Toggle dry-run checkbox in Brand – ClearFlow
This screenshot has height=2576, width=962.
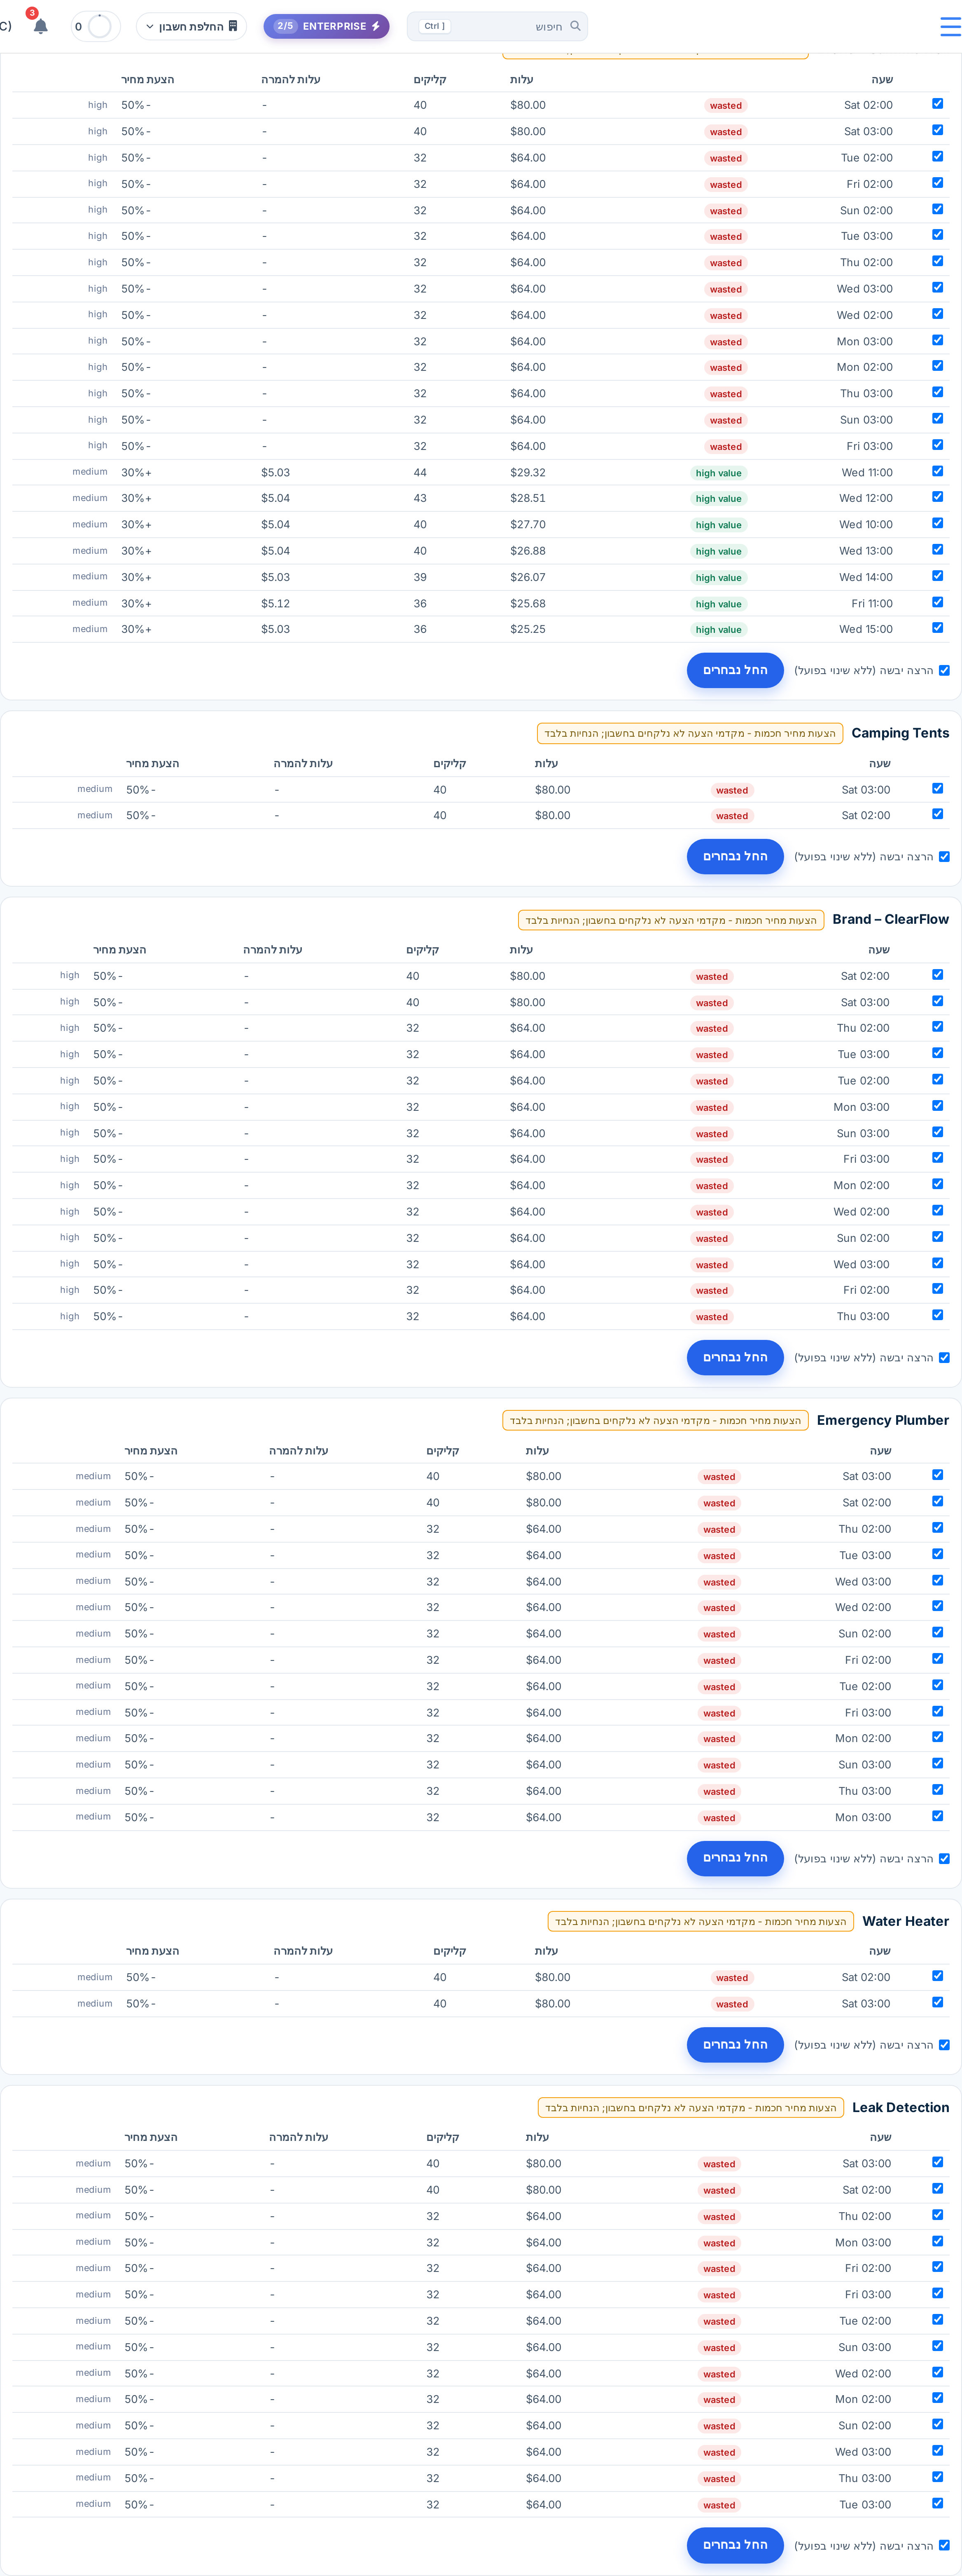[x=944, y=1358]
